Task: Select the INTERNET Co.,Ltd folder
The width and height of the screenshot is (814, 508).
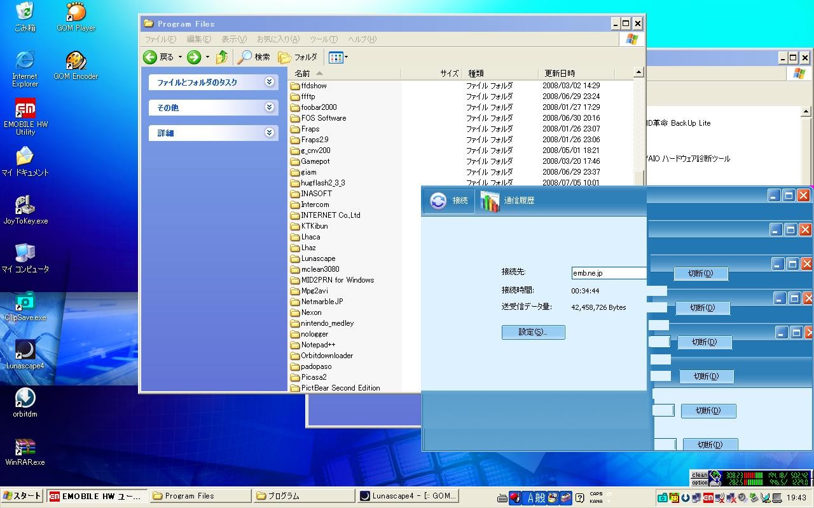Action: click(325, 215)
